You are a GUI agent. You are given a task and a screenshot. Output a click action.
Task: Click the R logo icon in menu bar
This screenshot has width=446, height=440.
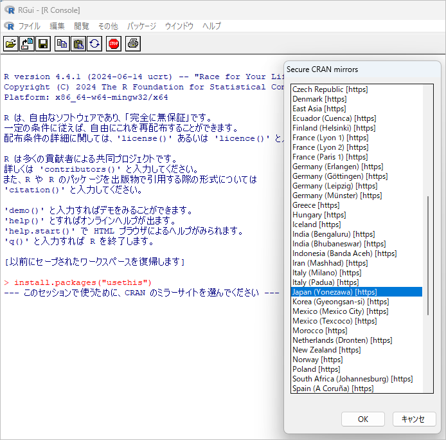click(9, 26)
